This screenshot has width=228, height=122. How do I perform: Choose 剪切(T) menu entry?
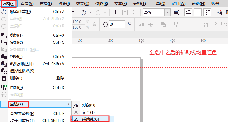pos(36,35)
